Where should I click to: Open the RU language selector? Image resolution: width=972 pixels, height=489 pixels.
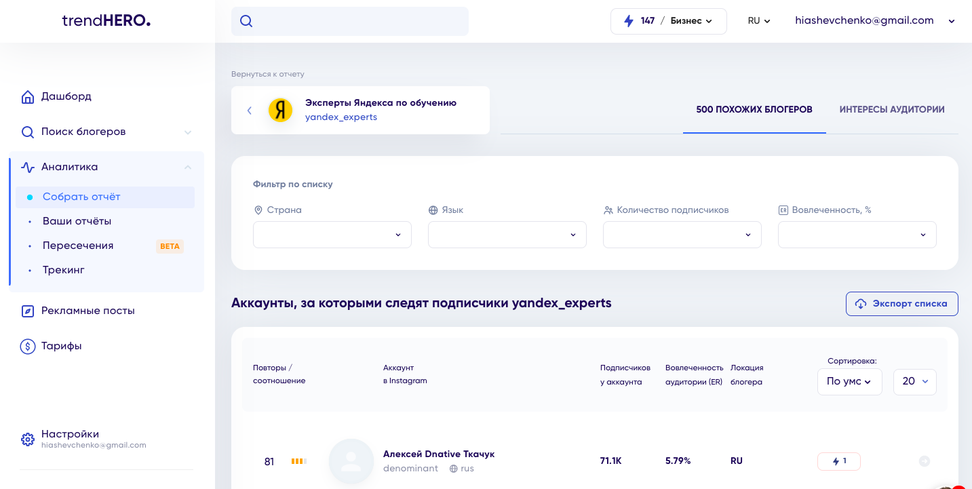coord(759,21)
